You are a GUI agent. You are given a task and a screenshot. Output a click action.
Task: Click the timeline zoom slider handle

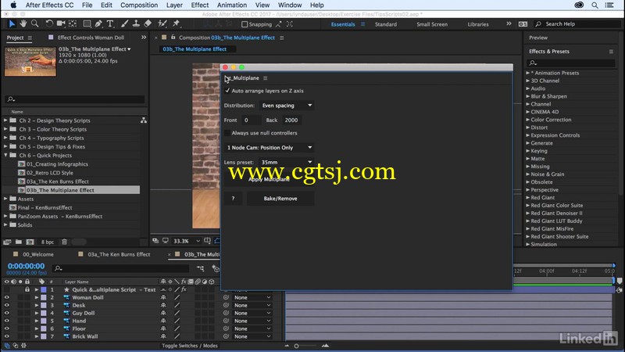tap(296, 346)
